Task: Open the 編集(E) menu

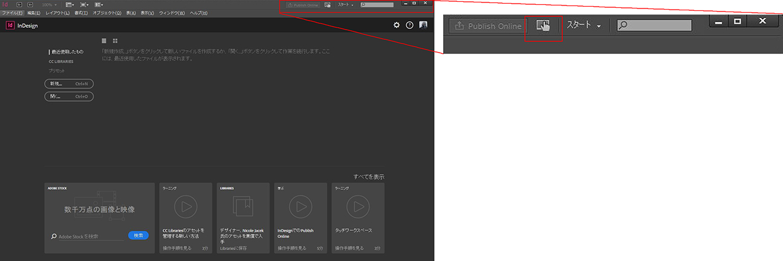Action: click(34, 13)
